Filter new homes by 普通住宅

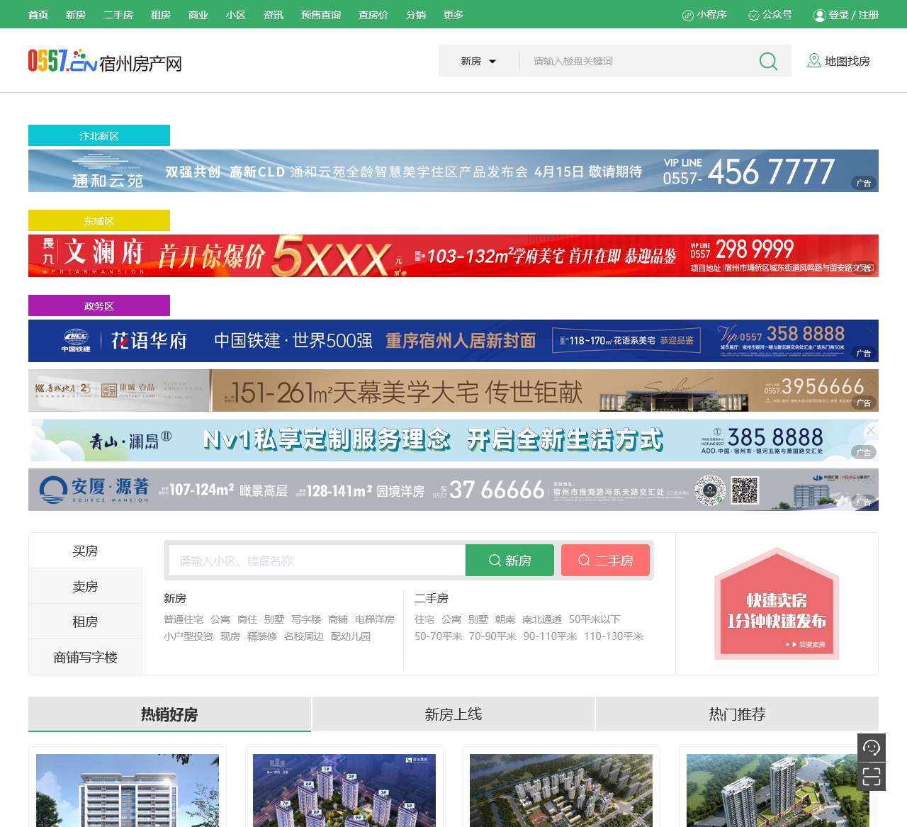[x=184, y=619]
